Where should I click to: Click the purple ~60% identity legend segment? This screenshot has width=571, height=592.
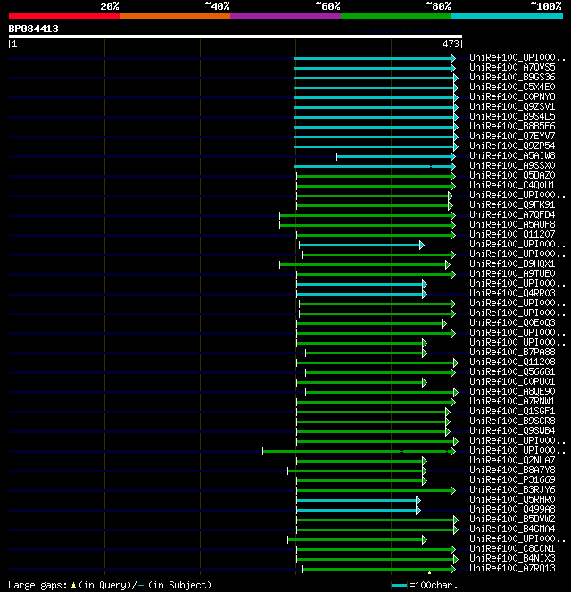coord(285,16)
